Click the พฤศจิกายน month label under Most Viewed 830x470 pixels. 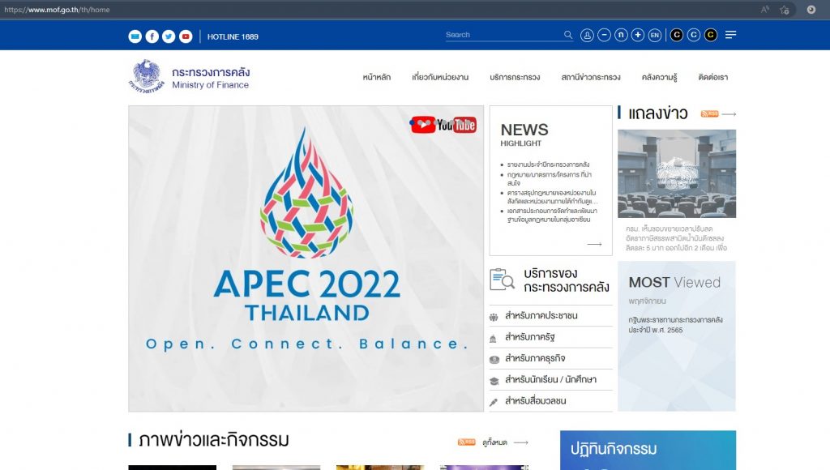tap(647, 301)
